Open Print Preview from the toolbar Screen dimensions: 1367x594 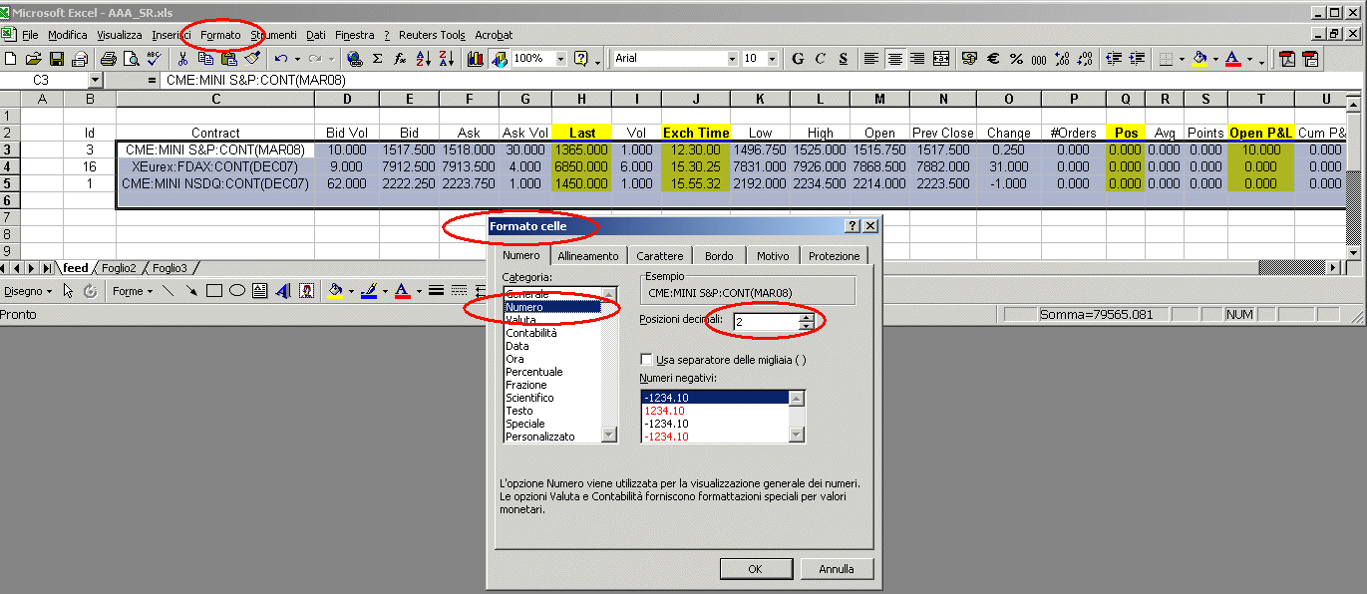(131, 59)
